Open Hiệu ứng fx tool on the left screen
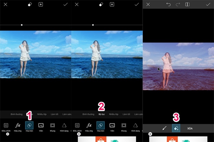214x142 pixels. pyautogui.click(x=18, y=127)
